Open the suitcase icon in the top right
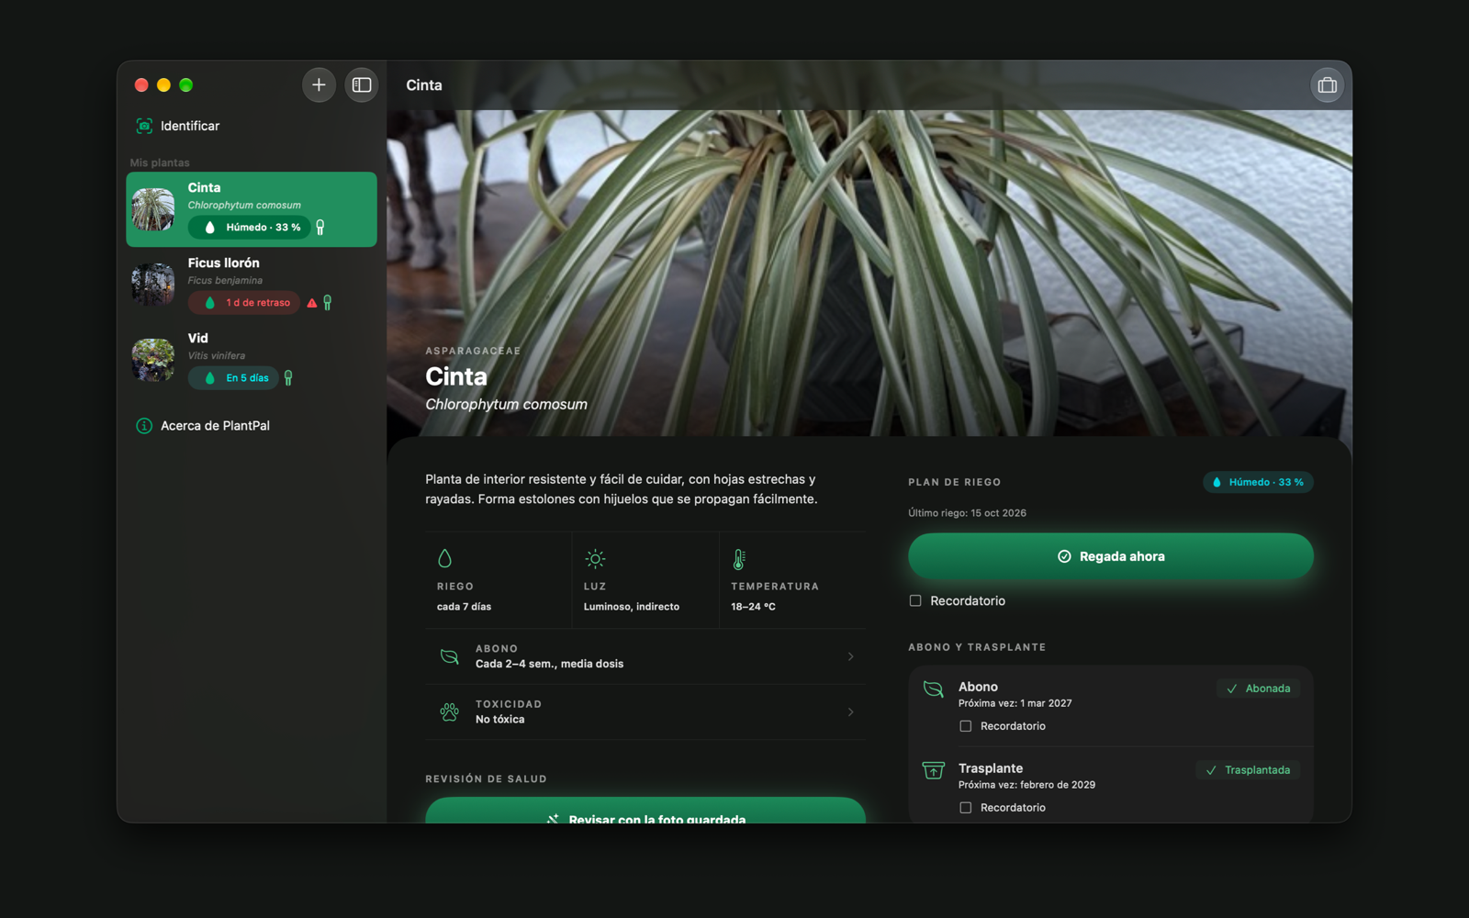This screenshot has width=1469, height=918. tap(1327, 85)
